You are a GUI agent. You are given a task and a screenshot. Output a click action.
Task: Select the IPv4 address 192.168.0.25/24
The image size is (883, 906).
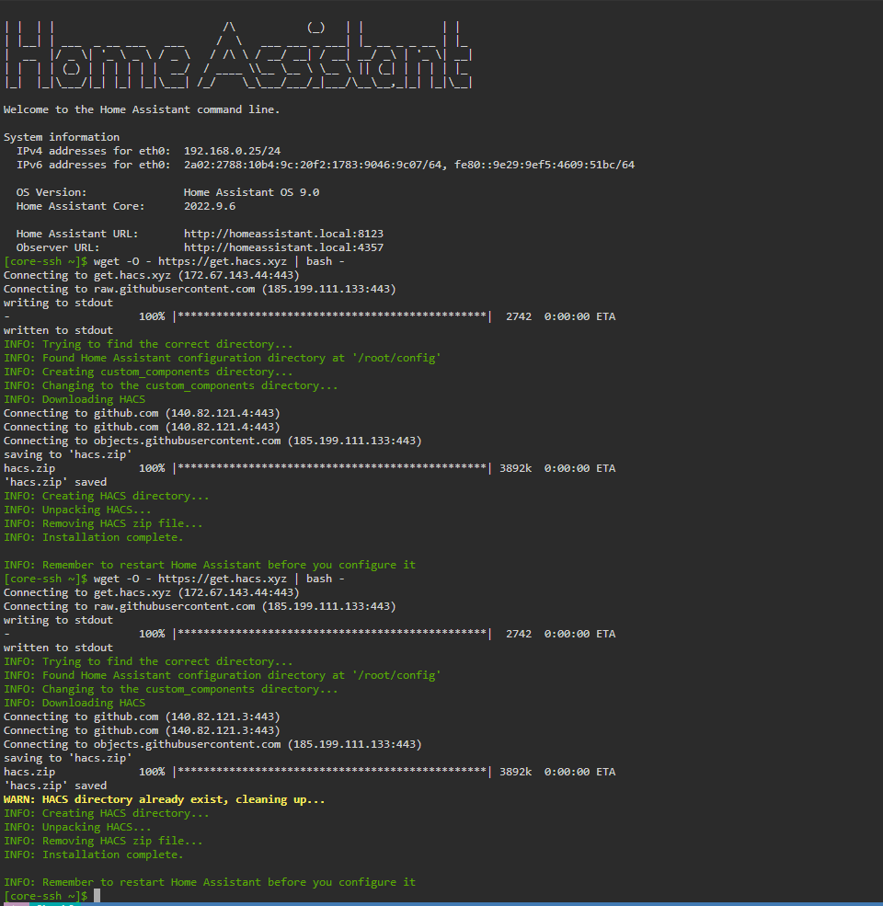[x=233, y=151]
